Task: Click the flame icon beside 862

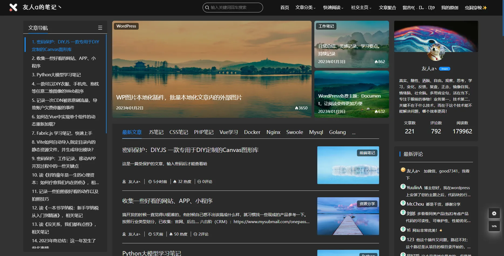Action: (376, 62)
